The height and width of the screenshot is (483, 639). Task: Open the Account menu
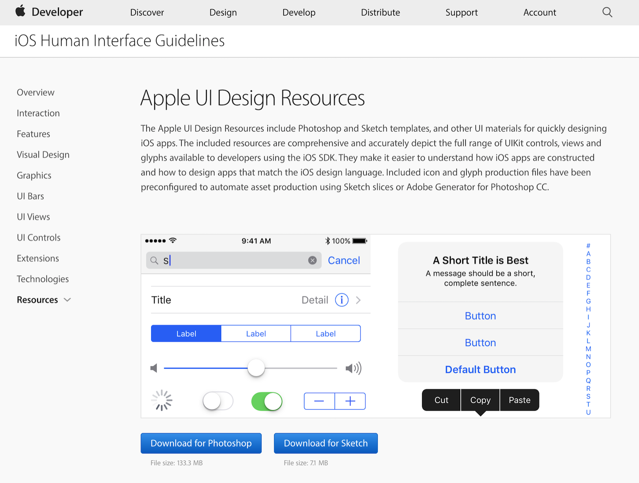(x=540, y=12)
